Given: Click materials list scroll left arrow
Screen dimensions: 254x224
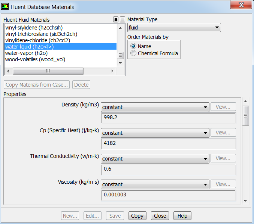Looking at the screenshot, I should pyautogui.click(x=8, y=71).
